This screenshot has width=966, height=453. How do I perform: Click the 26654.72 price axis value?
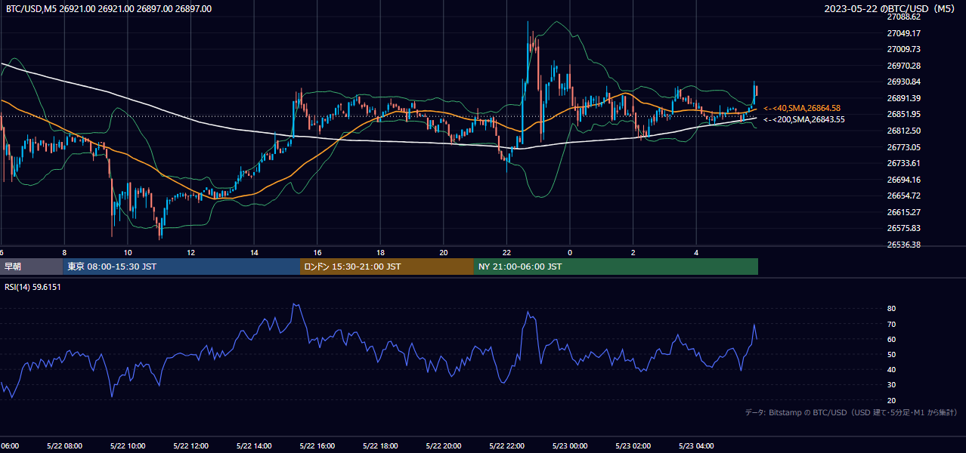904,196
